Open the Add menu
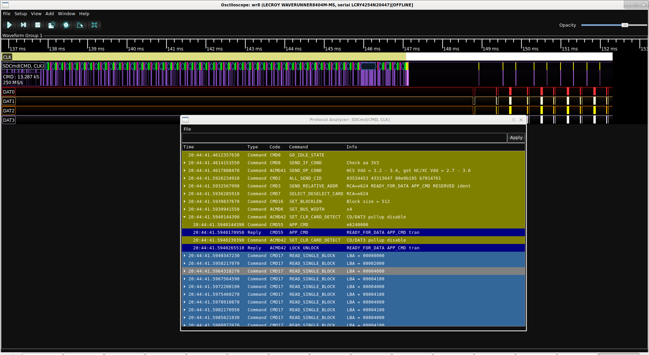The width and height of the screenshot is (649, 355). (50, 14)
